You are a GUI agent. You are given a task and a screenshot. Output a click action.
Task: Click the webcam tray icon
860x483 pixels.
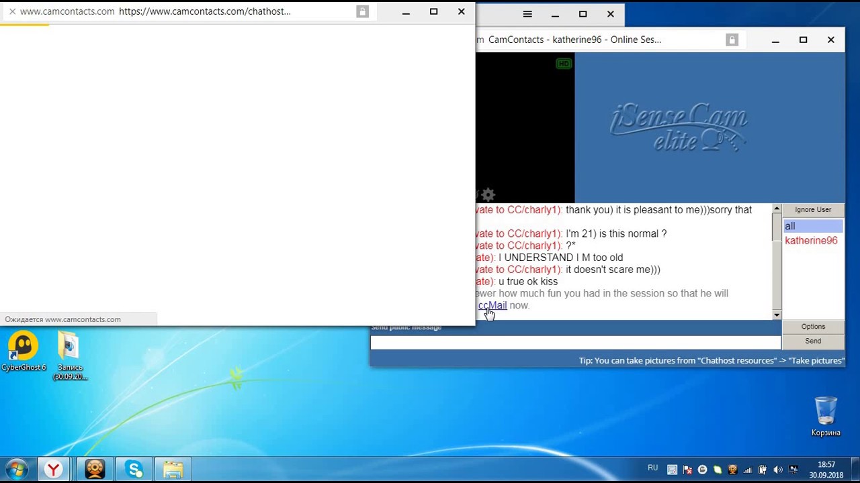[x=732, y=470]
